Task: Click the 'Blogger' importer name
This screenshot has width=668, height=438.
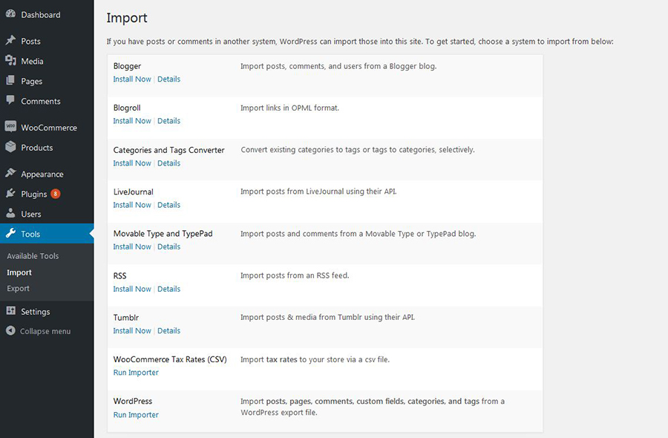Action: point(127,66)
